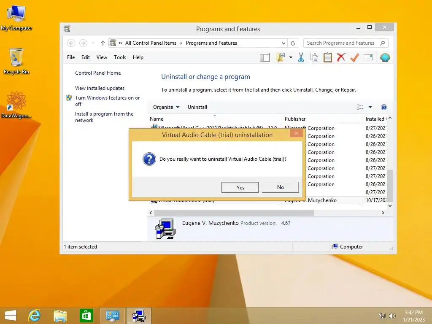Open the folder options dropdown arrow
The image size is (432, 324).
(x=291, y=57)
